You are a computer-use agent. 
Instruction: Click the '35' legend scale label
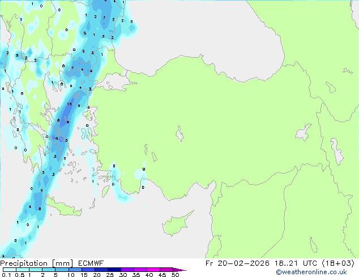(x=136, y=275)
